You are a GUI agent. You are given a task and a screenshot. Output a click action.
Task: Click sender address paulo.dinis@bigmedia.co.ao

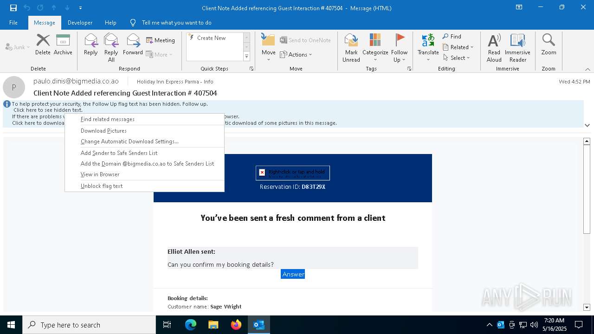(76, 81)
